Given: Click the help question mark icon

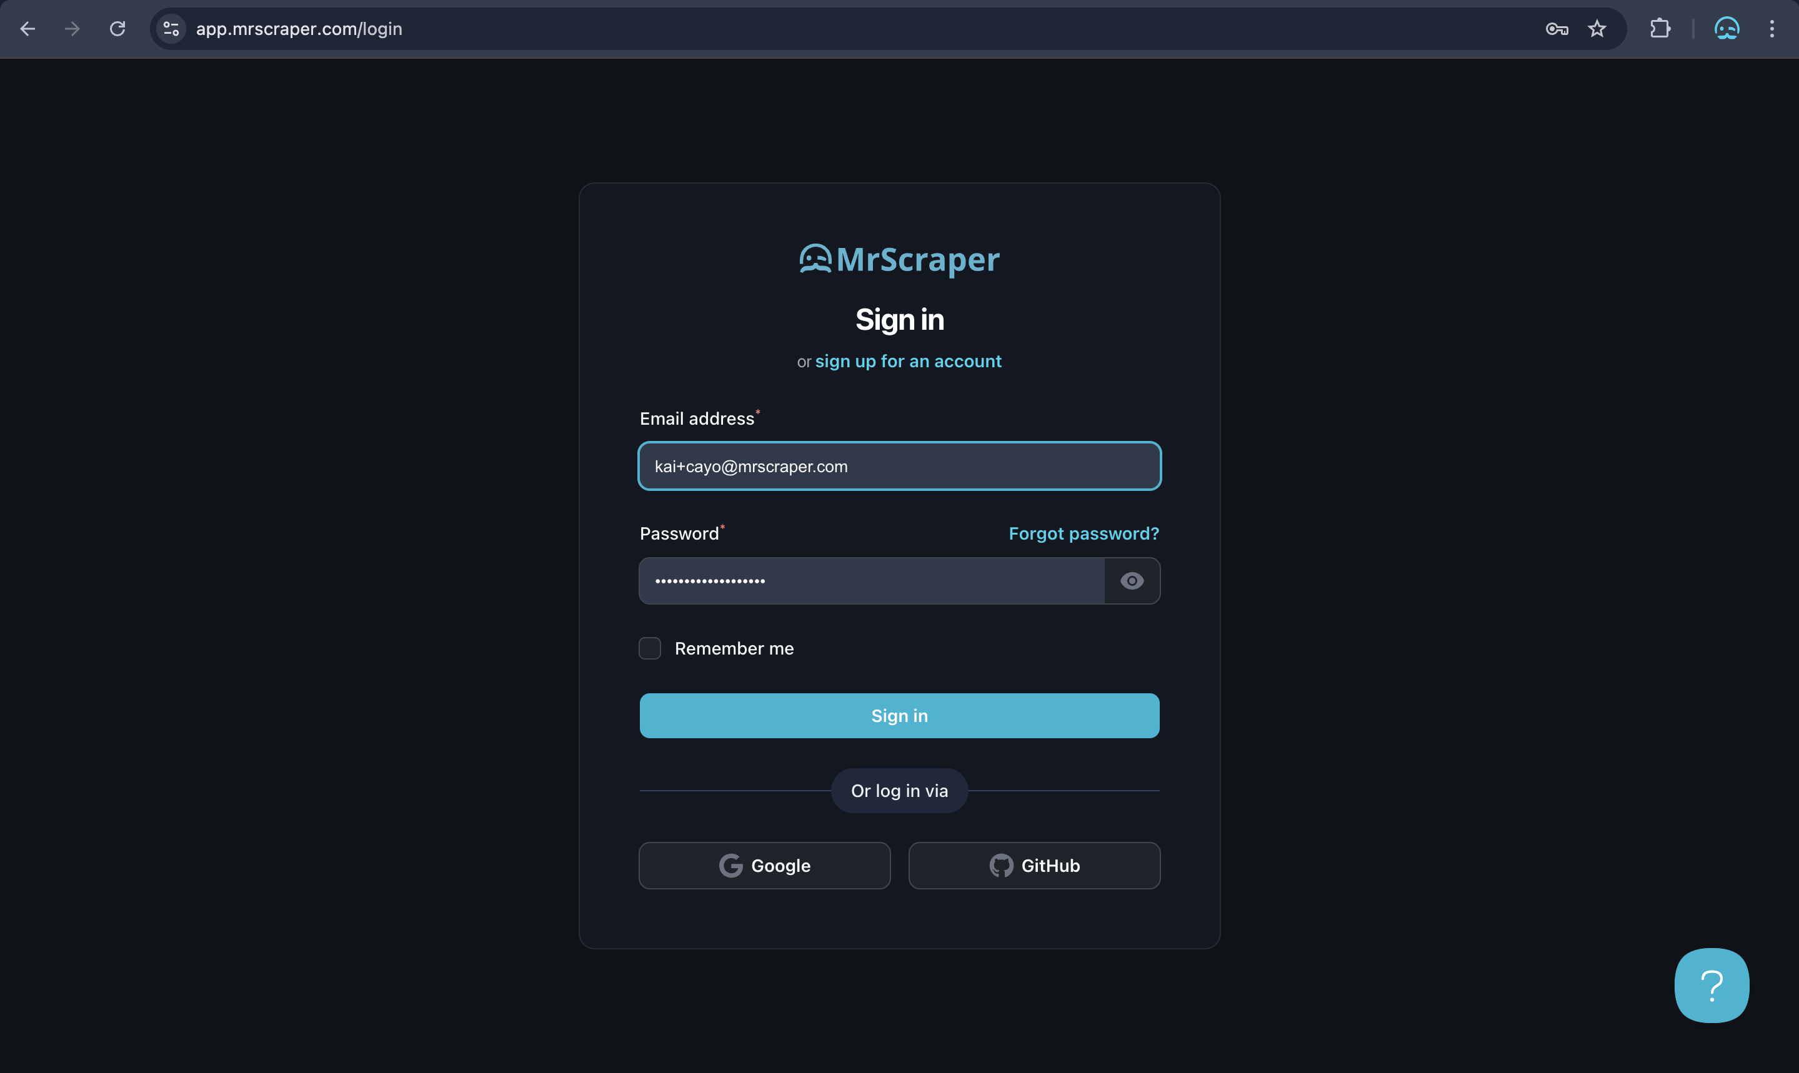Looking at the screenshot, I should [x=1711, y=984].
